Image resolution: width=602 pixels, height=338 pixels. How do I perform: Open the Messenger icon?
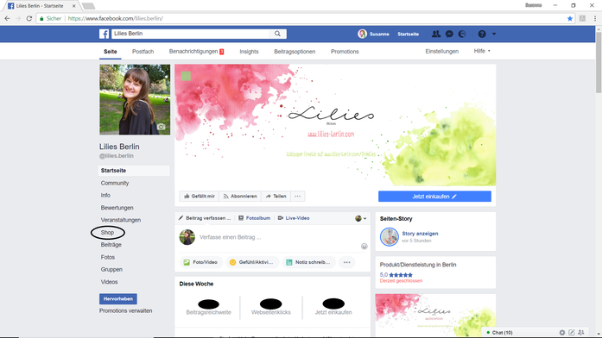pyautogui.click(x=449, y=34)
